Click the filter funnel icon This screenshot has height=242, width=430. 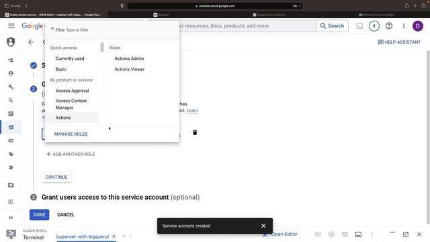point(52,29)
